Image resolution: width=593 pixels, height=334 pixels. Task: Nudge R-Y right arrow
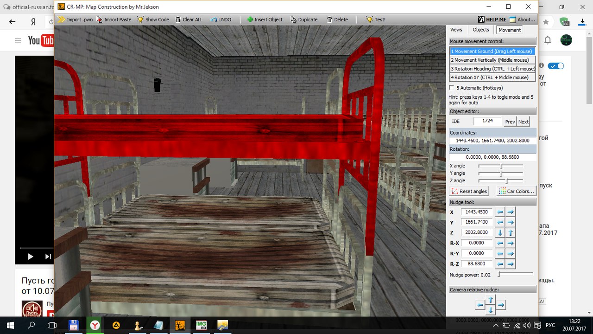(511, 254)
